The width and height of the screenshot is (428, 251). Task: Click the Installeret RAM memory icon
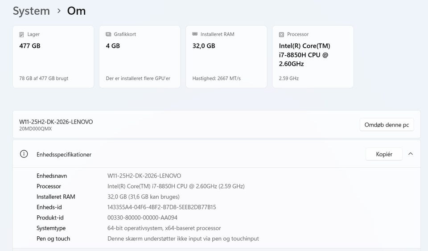(x=195, y=34)
